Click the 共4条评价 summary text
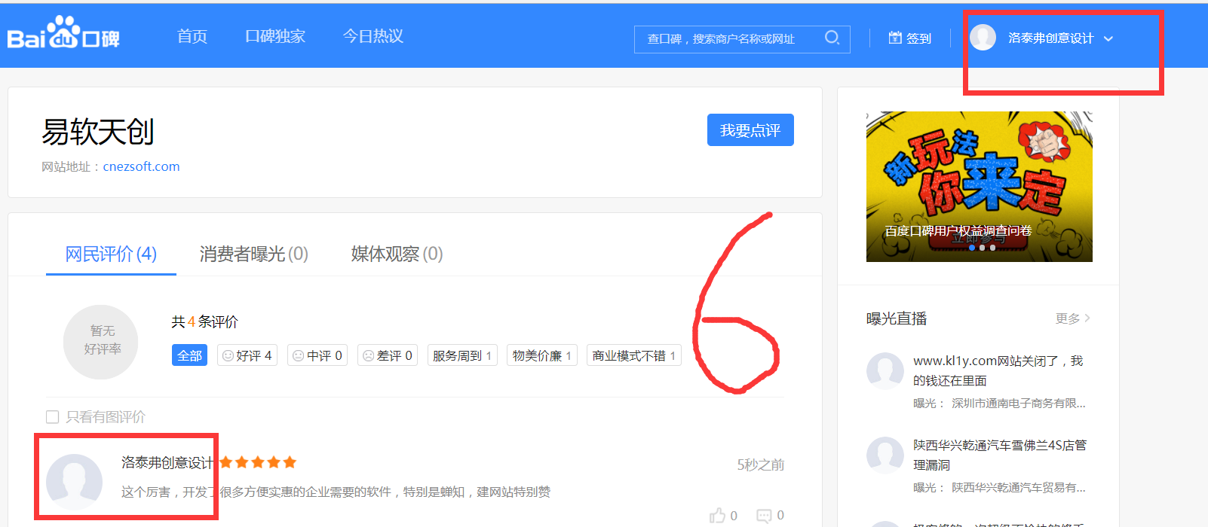1208x527 pixels. click(205, 322)
